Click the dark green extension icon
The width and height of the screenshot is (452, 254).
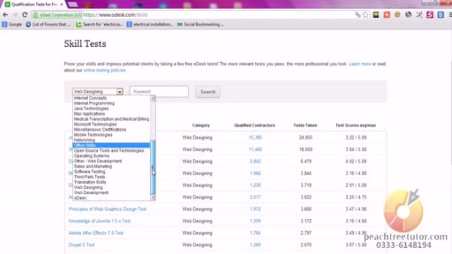tap(376, 15)
